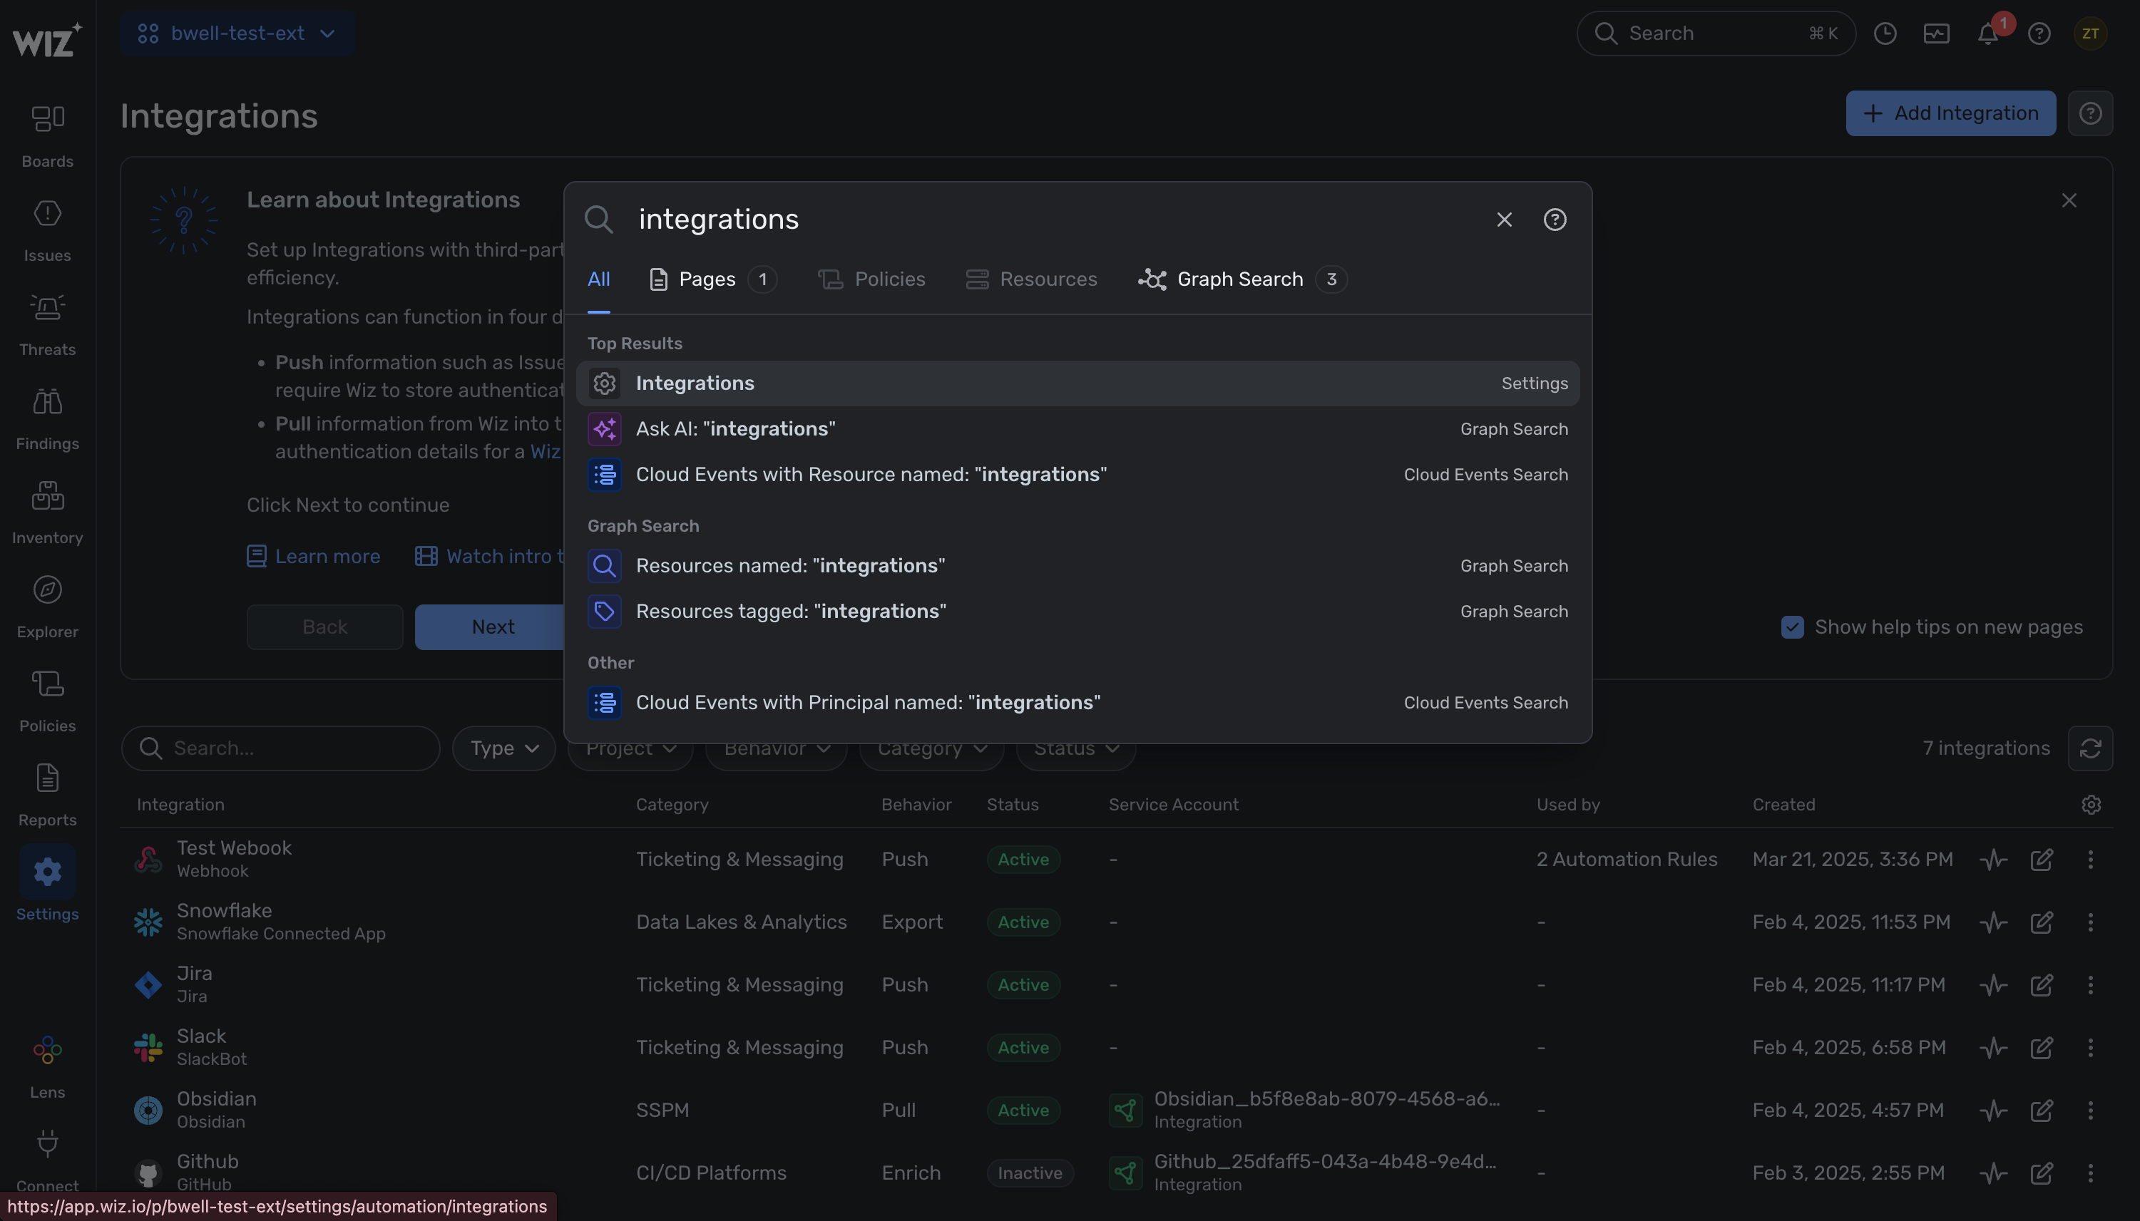Screen dimensions: 2140x1221
Task: Open the Threats section
Action: (x=47, y=324)
